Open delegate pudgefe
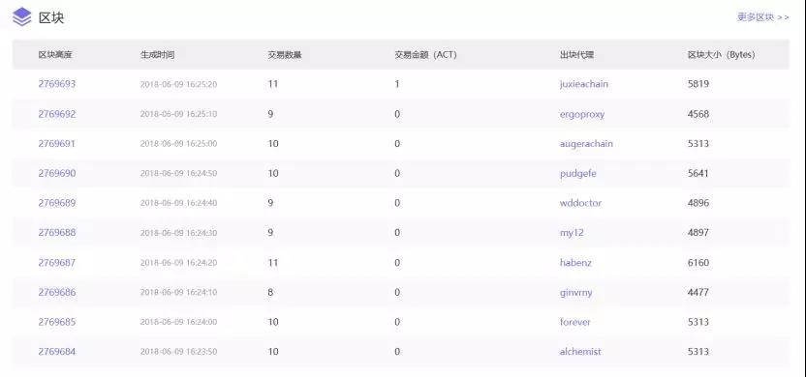The image size is (806, 377). coord(577,174)
